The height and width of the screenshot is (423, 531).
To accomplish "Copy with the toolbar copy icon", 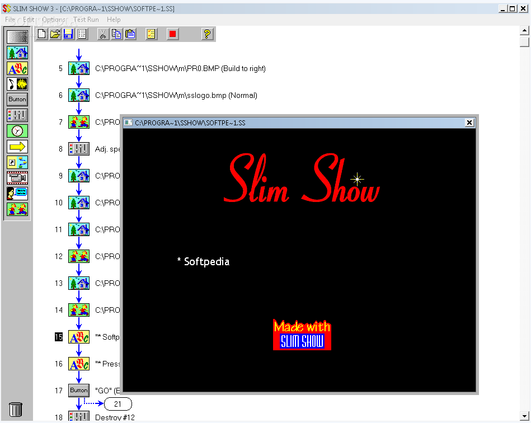I will point(116,34).
